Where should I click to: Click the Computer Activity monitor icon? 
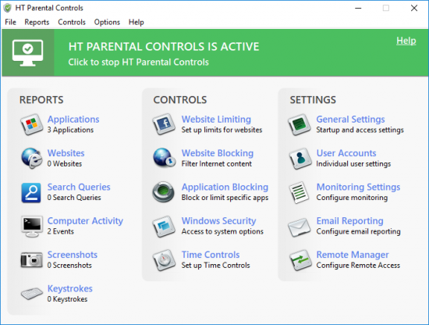coord(32,227)
